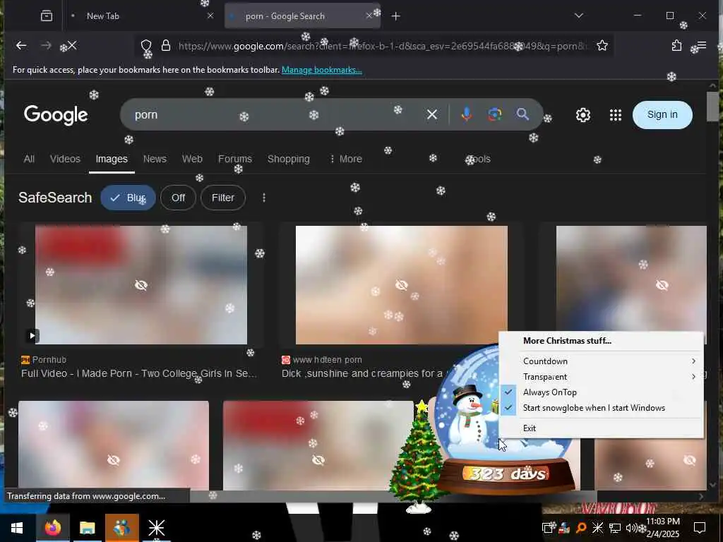The height and width of the screenshot is (542, 723).
Task: Open Google quick settings gear
Action: coord(582,115)
